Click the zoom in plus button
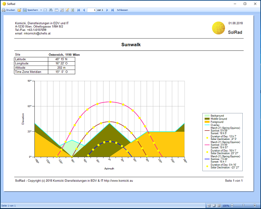 click(x=254, y=206)
